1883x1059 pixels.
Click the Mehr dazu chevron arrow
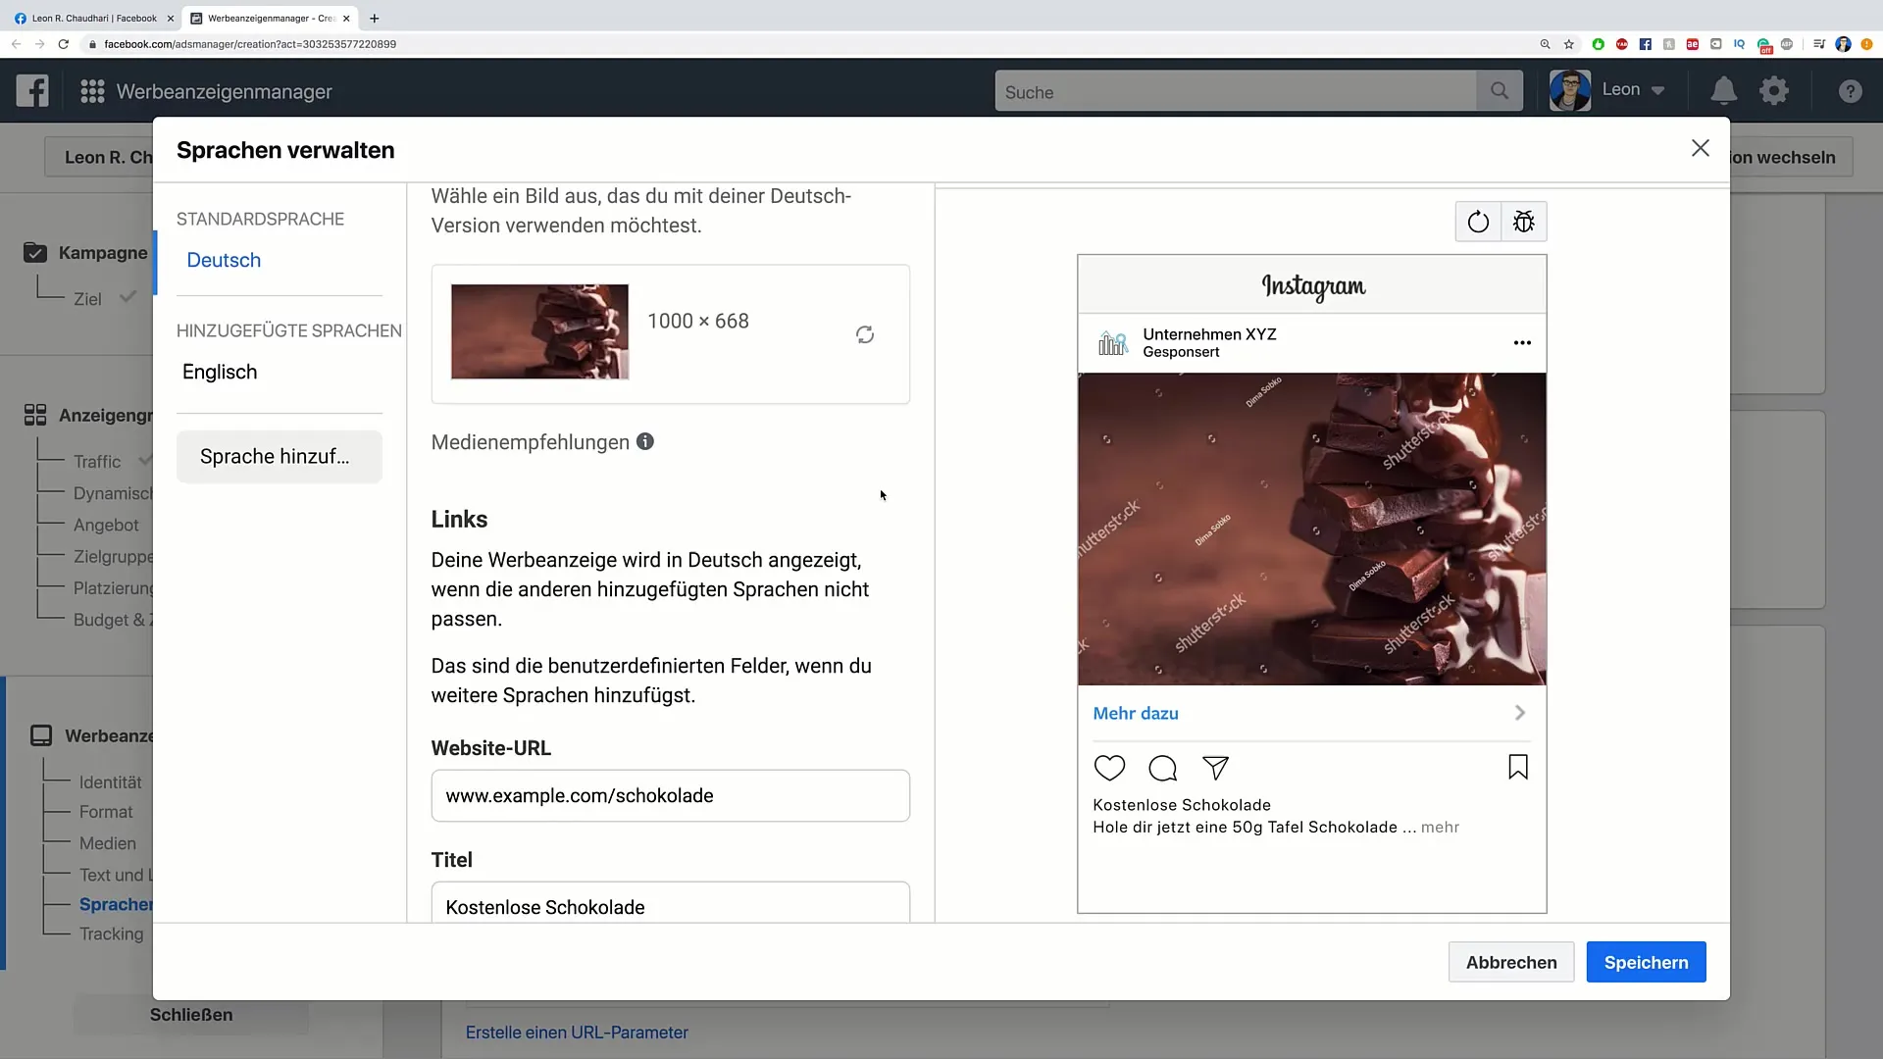[x=1520, y=713]
